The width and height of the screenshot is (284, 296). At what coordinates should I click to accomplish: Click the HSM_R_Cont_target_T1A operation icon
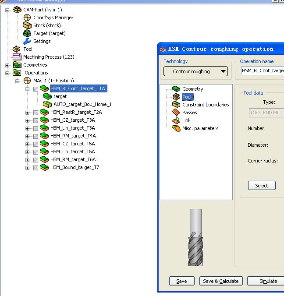(44, 88)
